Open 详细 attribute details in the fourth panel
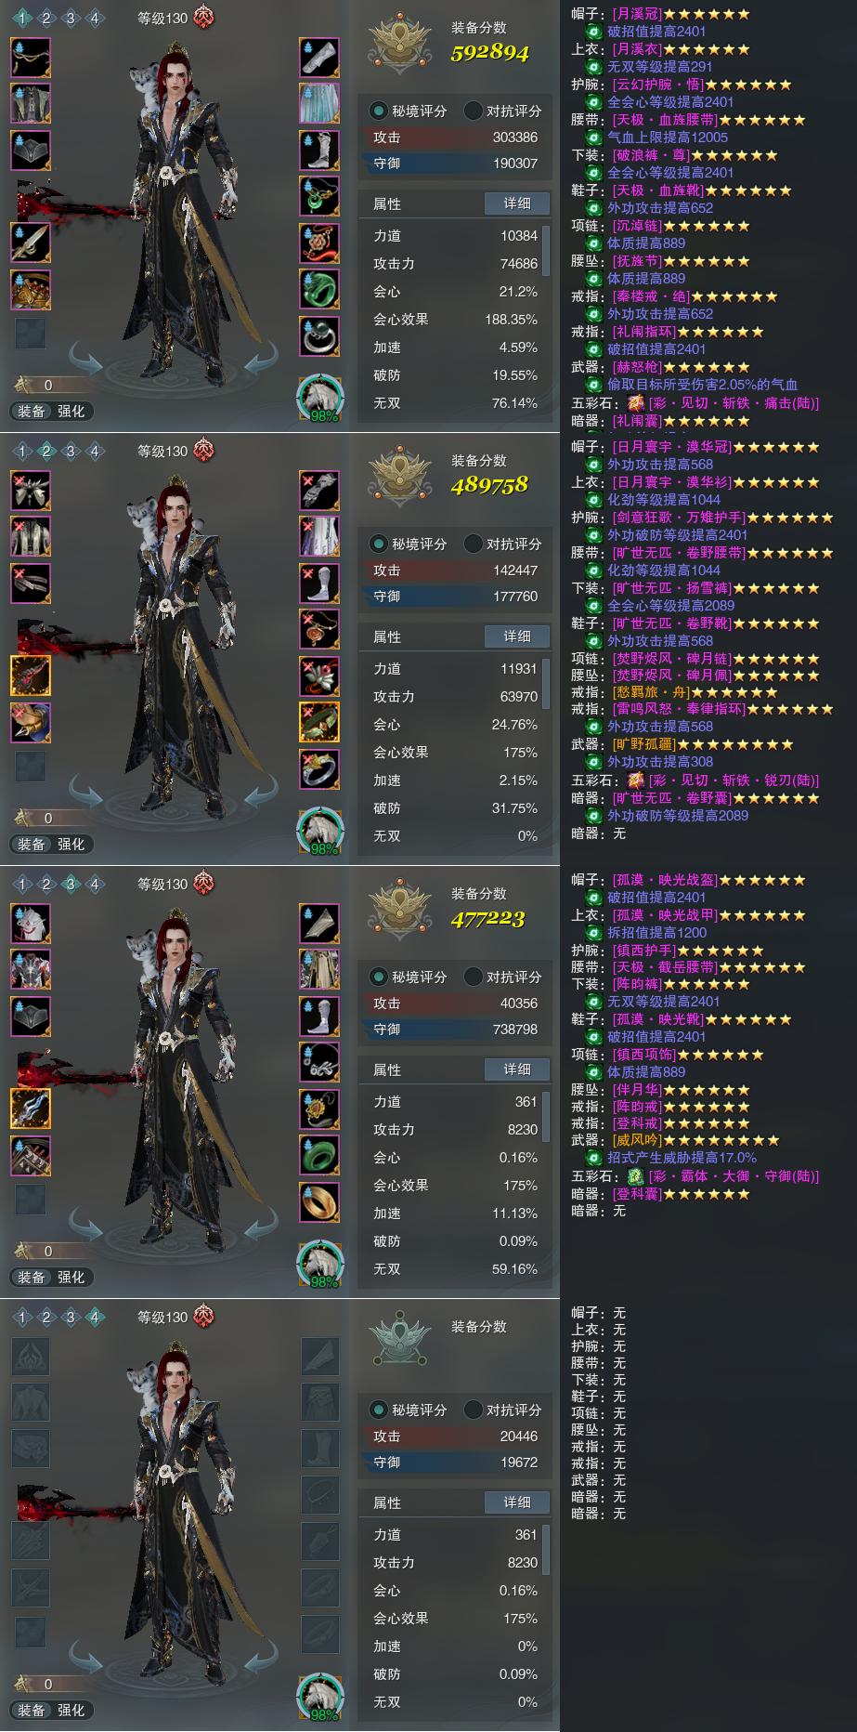 517,1502
